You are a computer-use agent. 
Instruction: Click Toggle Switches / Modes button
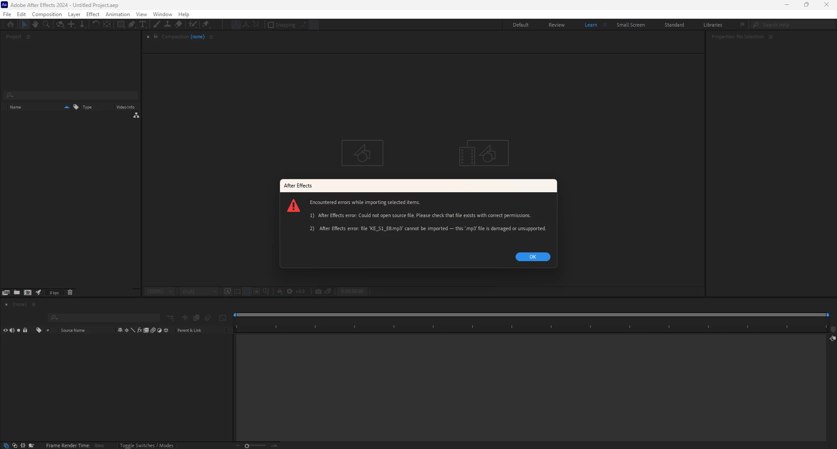pos(147,446)
